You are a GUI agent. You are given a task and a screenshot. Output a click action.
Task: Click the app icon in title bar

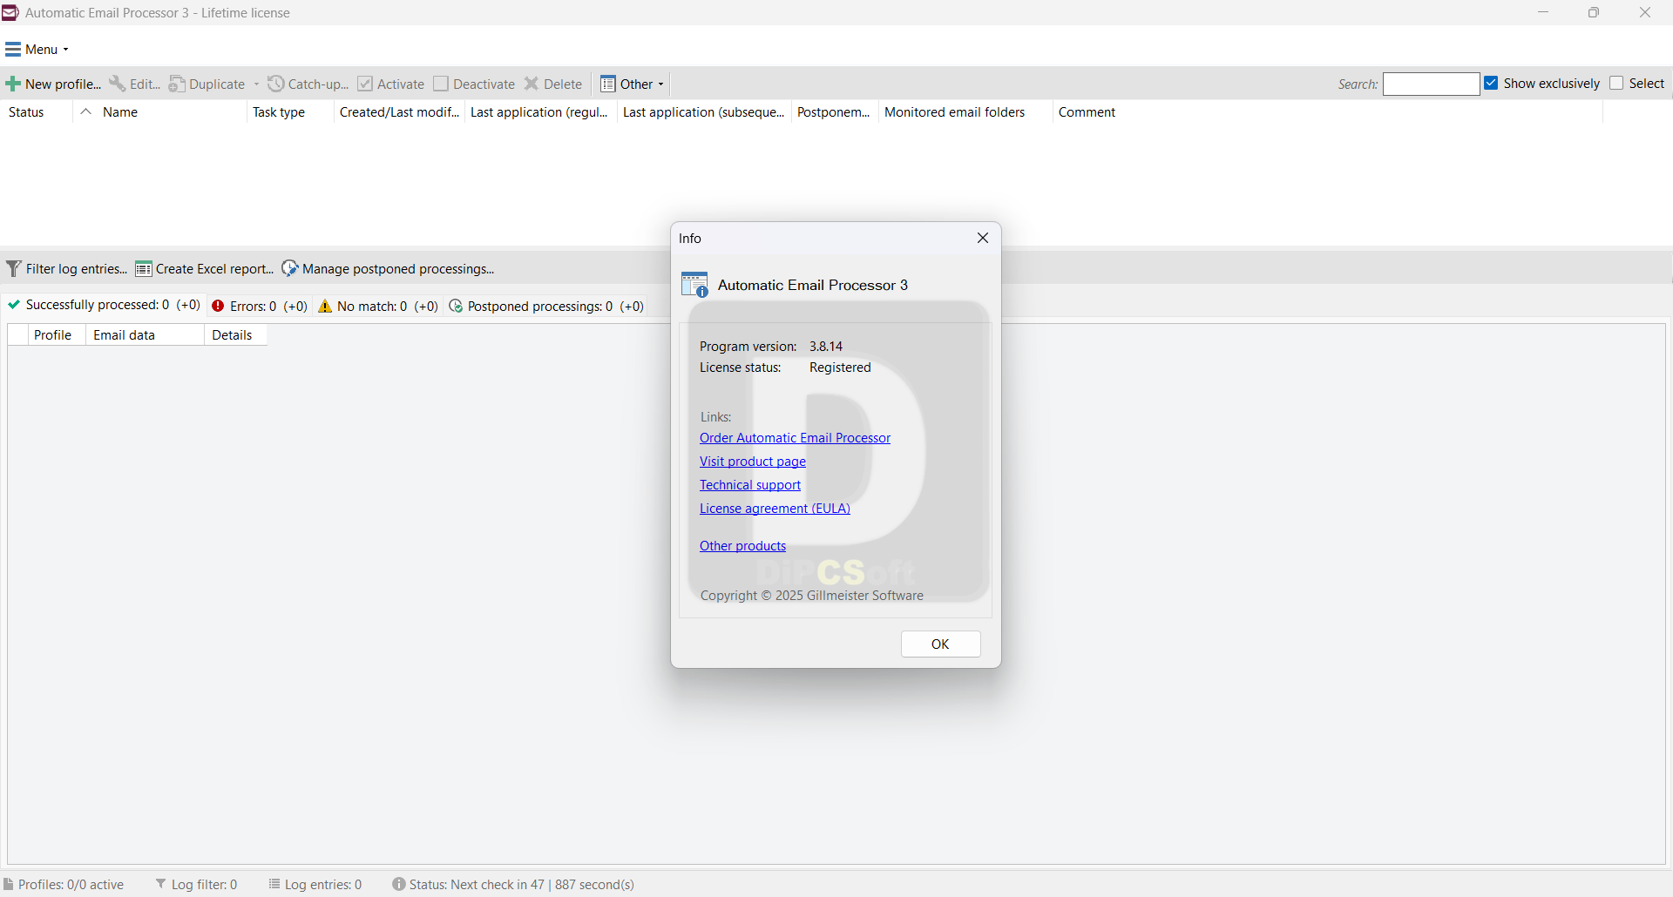10,12
